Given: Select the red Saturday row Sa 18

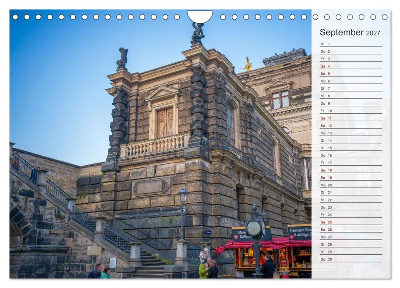Looking at the screenshot, I should [x=351, y=170].
